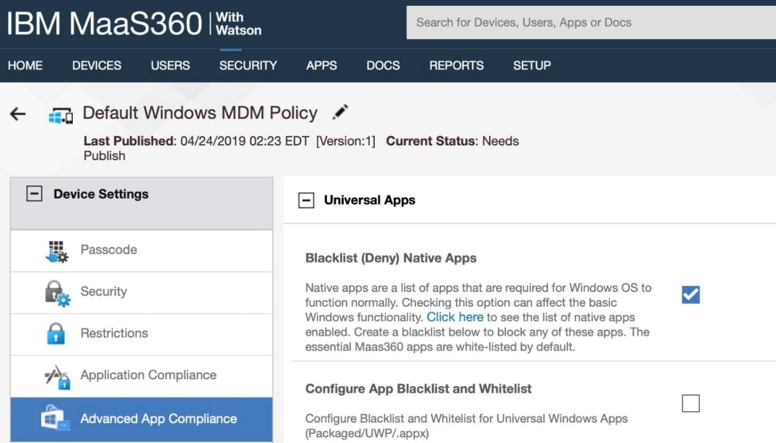
Task: Open the DEVICES menu
Action: coord(96,65)
